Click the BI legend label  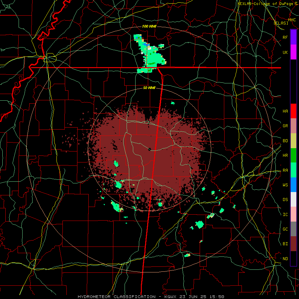point(285,244)
